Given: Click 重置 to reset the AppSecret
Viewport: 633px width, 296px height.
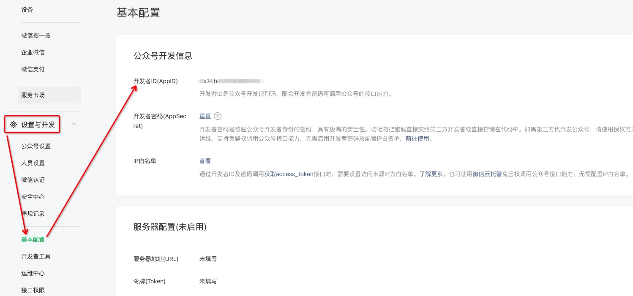Looking at the screenshot, I should point(205,116).
